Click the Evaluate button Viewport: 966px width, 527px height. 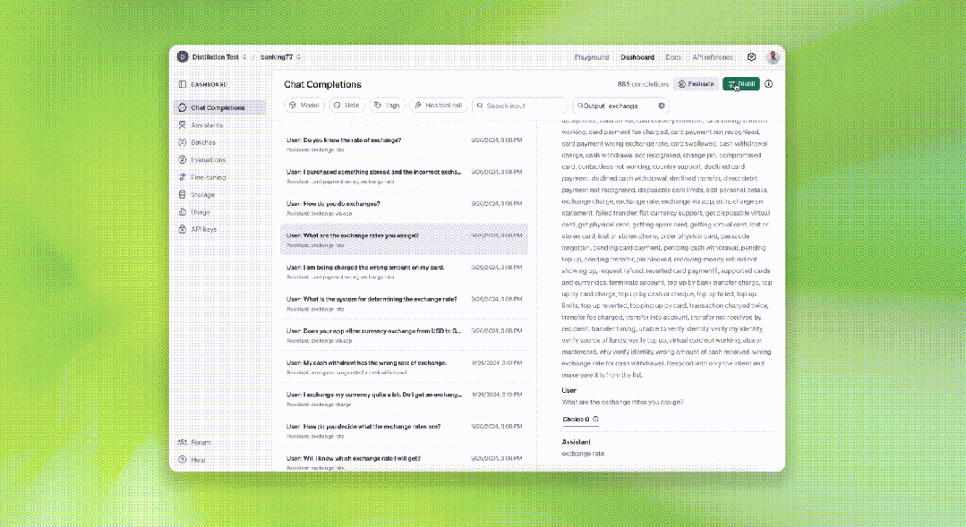coord(696,84)
